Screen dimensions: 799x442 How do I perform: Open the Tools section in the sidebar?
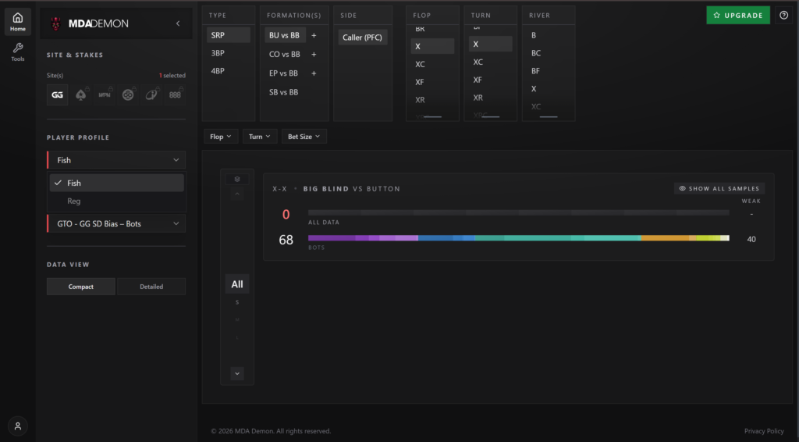coord(18,52)
